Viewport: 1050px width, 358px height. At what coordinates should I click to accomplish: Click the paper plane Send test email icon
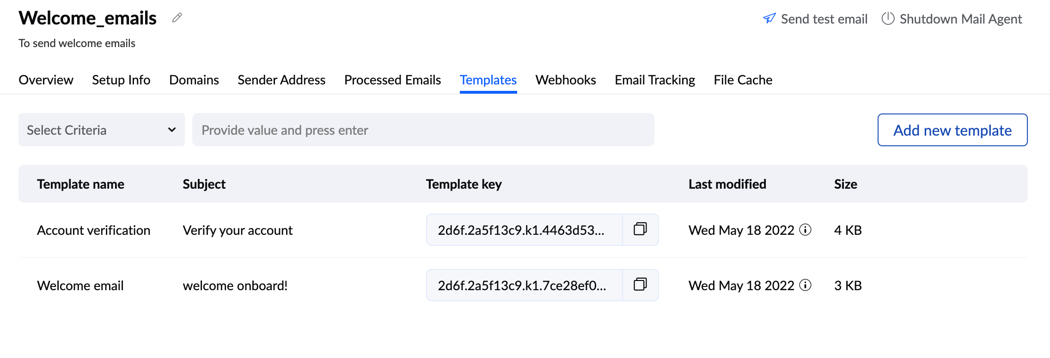click(x=769, y=18)
